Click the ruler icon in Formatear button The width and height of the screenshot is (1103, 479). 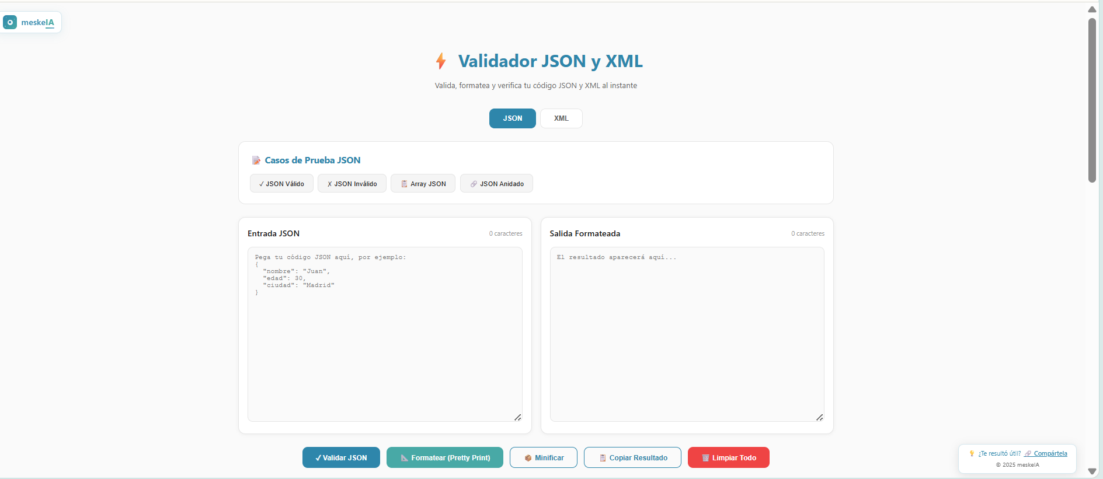[404, 458]
